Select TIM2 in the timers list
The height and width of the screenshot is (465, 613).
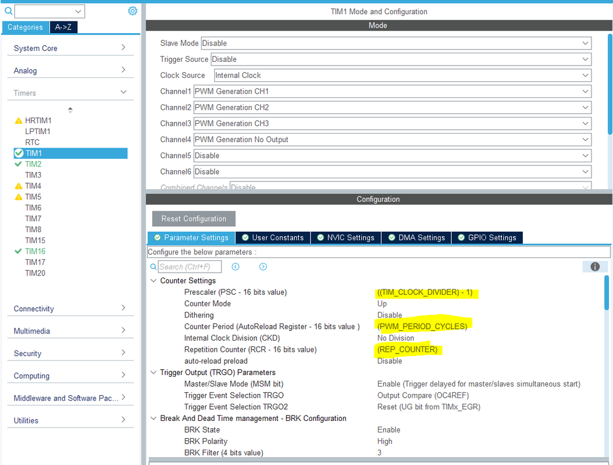[33, 164]
